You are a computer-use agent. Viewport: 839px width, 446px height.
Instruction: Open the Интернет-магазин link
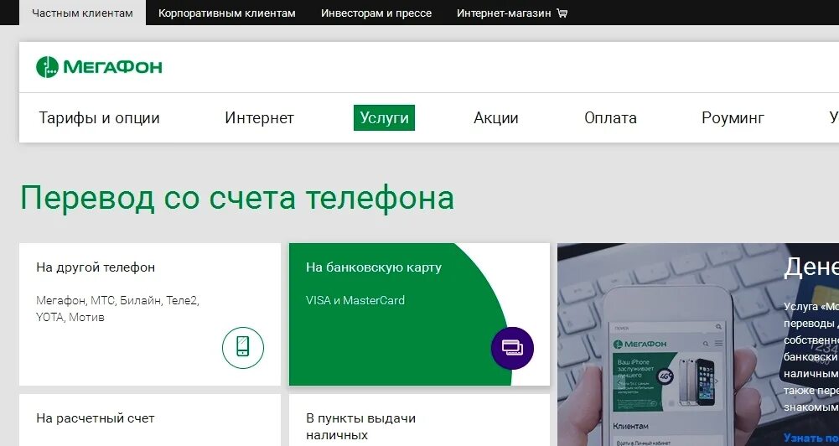tap(504, 13)
